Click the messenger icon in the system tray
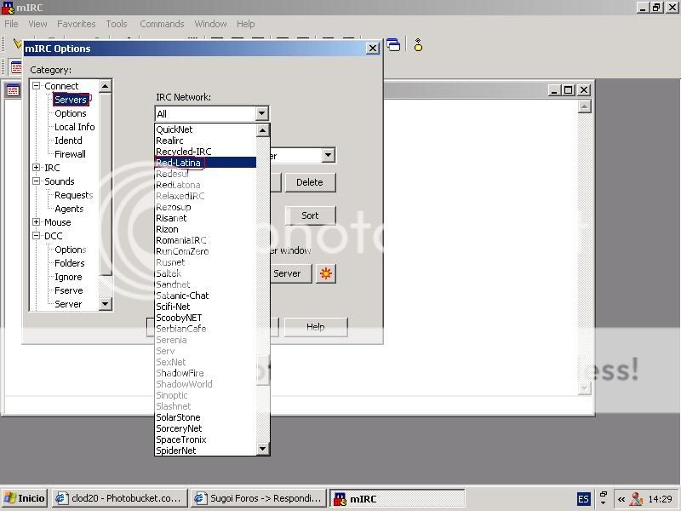Image resolution: width=681 pixels, height=511 pixels. [x=636, y=499]
